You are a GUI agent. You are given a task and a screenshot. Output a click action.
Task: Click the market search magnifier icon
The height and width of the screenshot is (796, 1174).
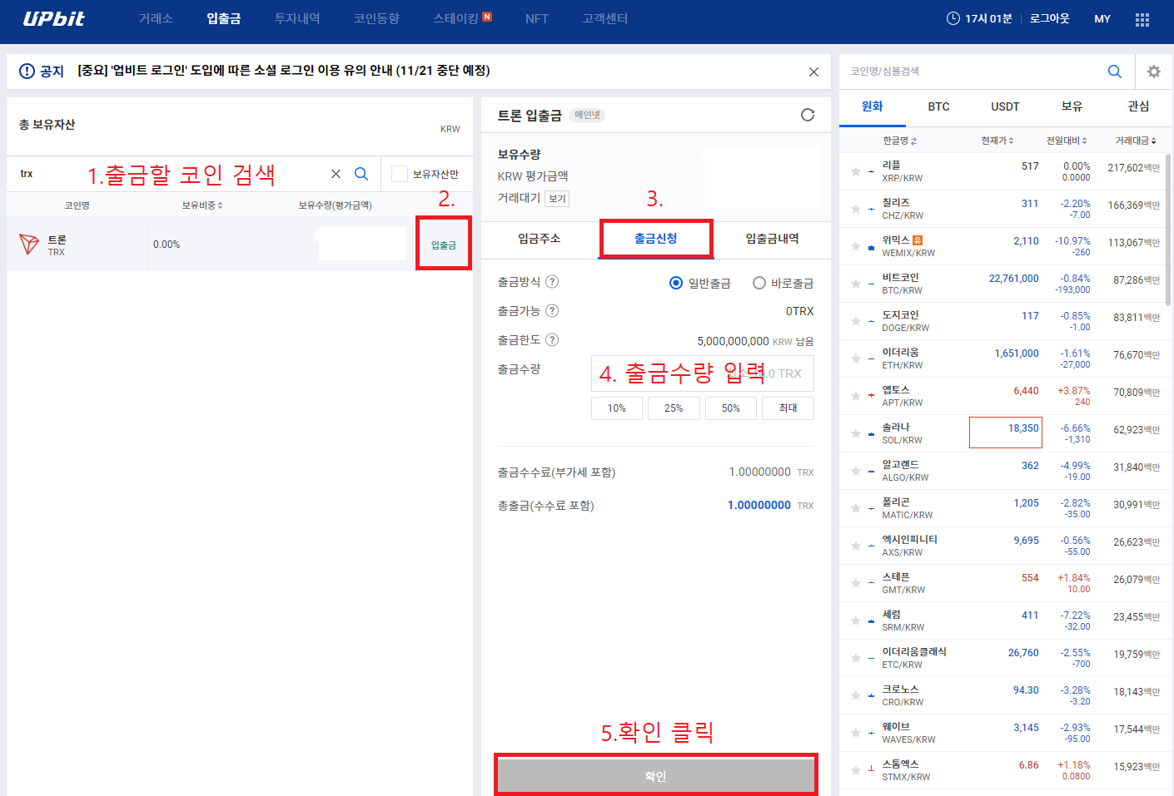pos(1115,72)
